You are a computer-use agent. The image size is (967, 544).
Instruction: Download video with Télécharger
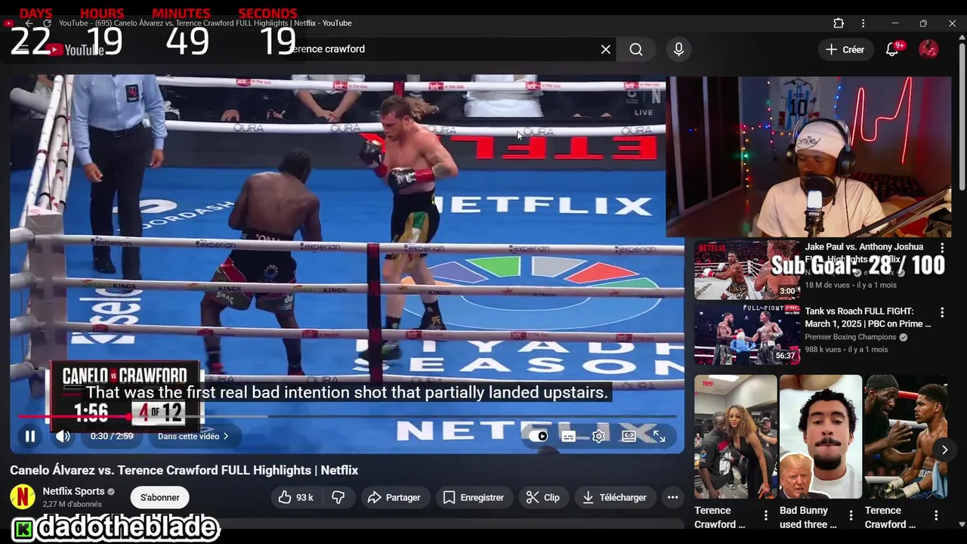[615, 497]
